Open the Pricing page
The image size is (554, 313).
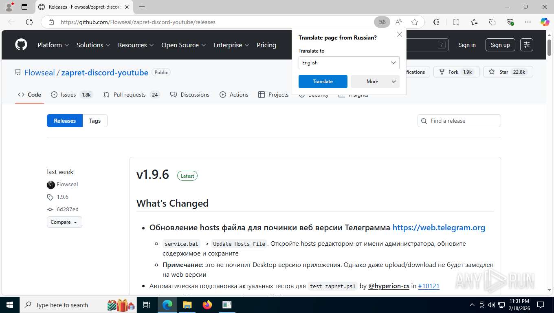[266, 45]
